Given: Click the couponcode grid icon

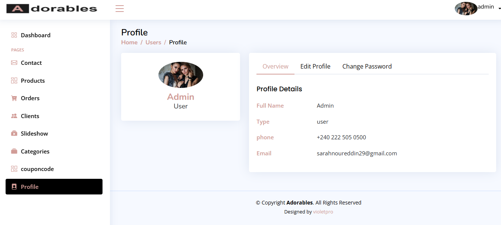Looking at the screenshot, I should 14,169.
